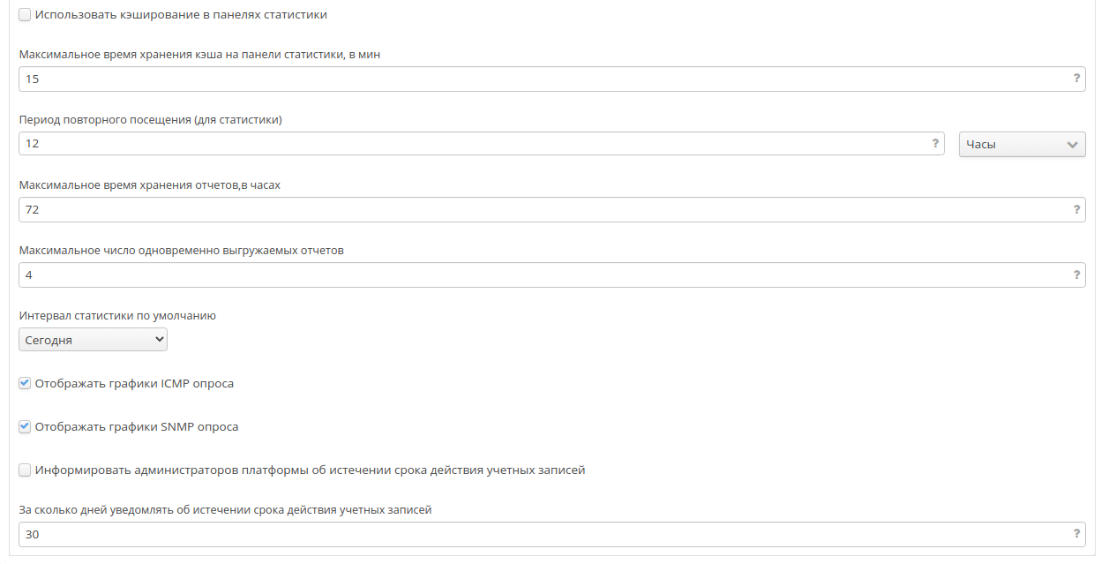The height and width of the screenshot is (564, 1101).
Task: Click the 'Интервал статистики по умолчанию' label
Action: [x=117, y=315]
